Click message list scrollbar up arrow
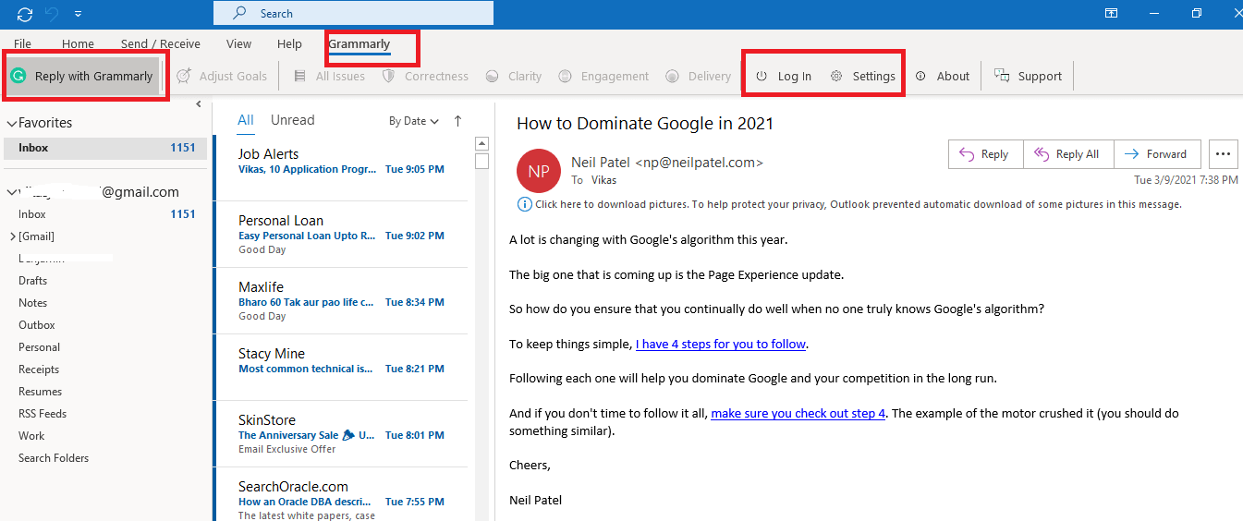The width and height of the screenshot is (1243, 521). pyautogui.click(x=481, y=144)
